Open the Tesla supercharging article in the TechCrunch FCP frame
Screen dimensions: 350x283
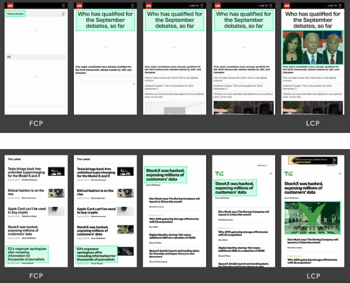(26, 172)
